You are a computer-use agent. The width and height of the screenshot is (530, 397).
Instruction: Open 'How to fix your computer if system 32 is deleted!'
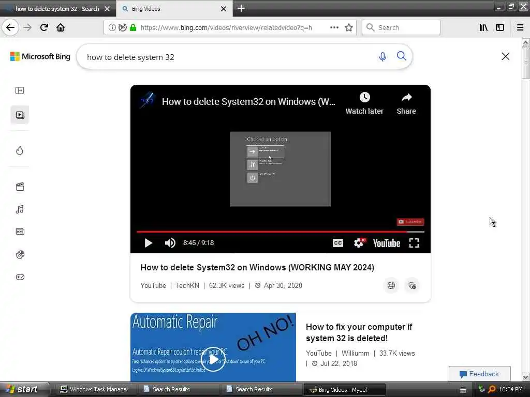pyautogui.click(x=359, y=332)
